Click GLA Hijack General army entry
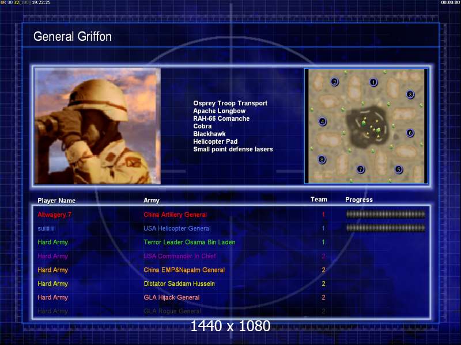 tap(171, 297)
